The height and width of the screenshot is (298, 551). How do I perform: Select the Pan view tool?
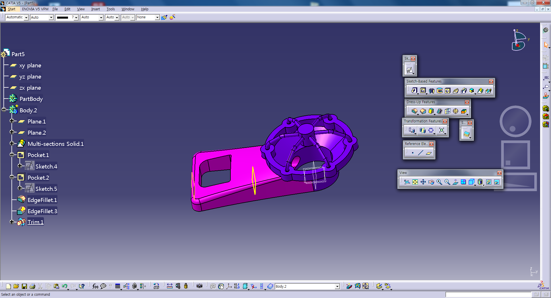coord(423,182)
